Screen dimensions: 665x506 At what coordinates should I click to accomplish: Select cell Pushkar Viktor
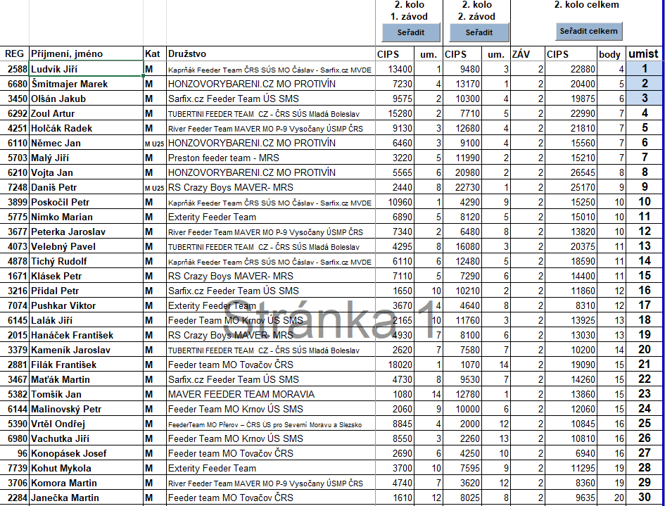pyautogui.click(x=87, y=305)
